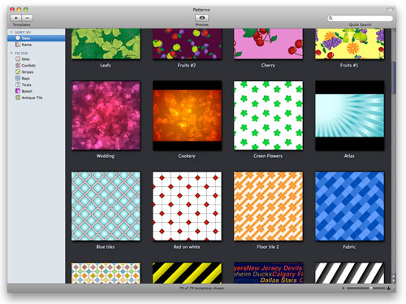Click the Rays filter icon
This screenshot has width=406, height=304.
[x=18, y=78]
